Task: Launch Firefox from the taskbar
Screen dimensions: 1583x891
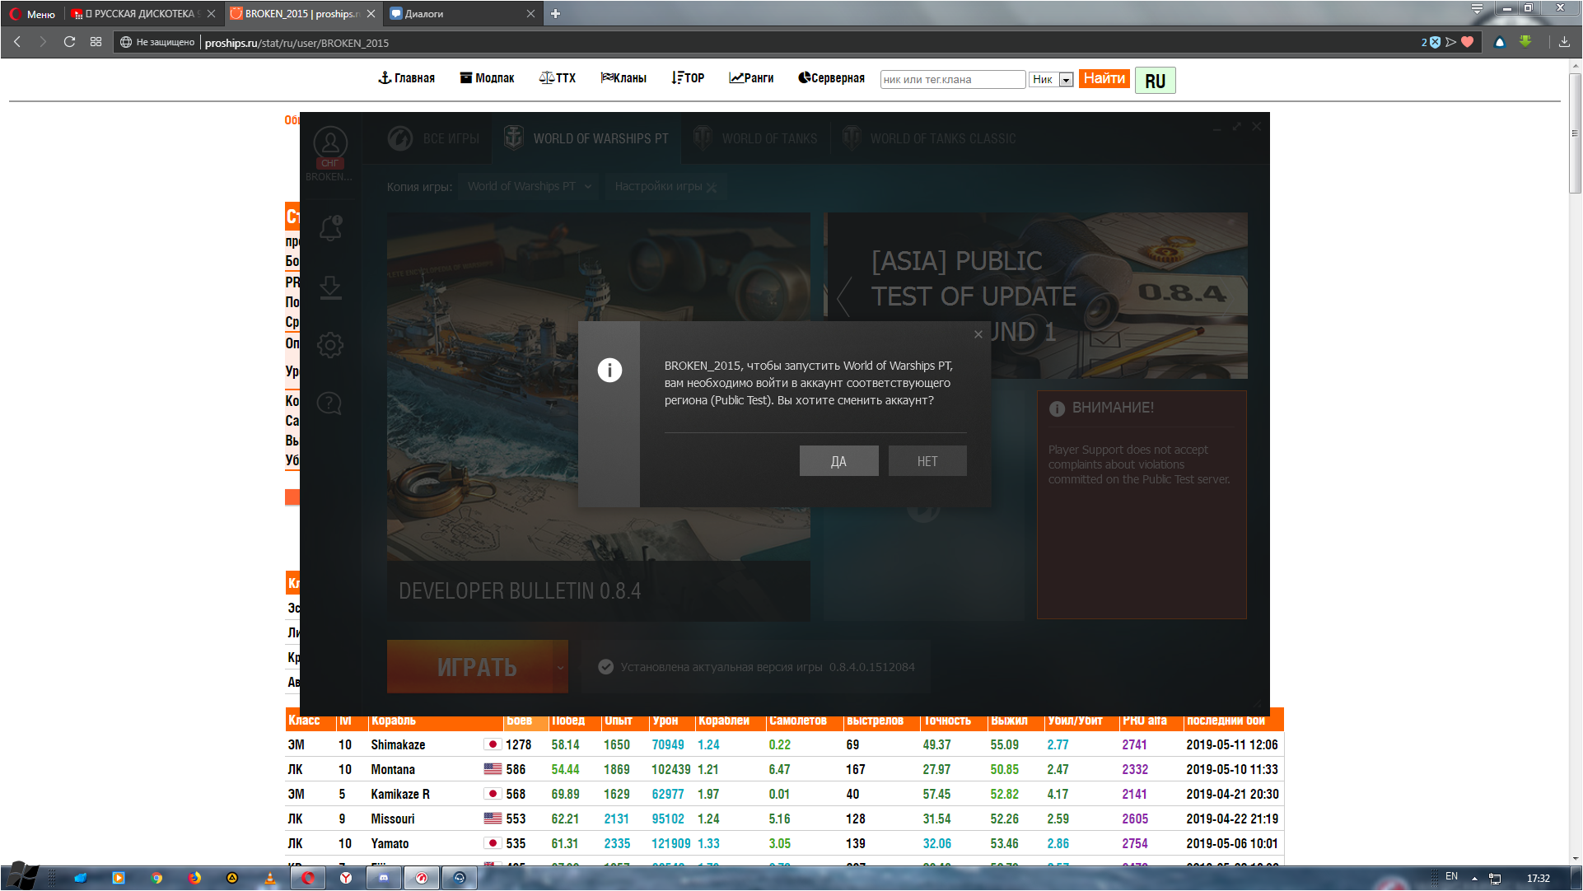Action: coord(194,878)
